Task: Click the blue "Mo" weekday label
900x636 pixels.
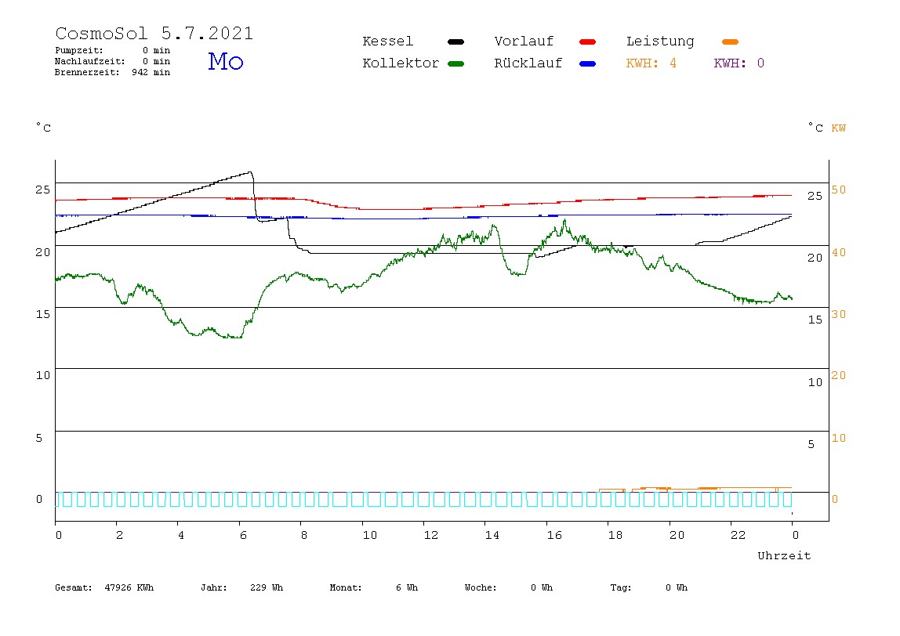Action: coord(226,61)
